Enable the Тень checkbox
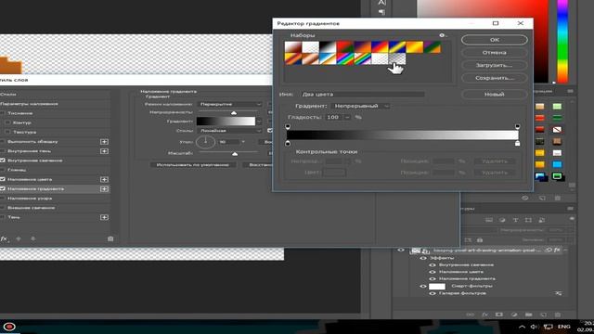Image resolution: width=594 pixels, height=334 pixels. 3,217
